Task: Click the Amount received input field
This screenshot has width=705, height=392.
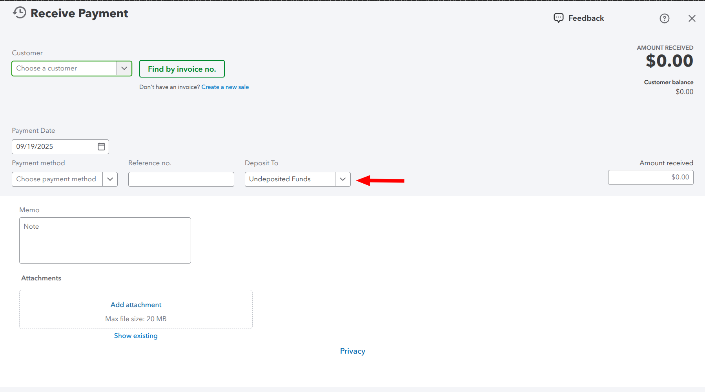Action: (x=650, y=177)
